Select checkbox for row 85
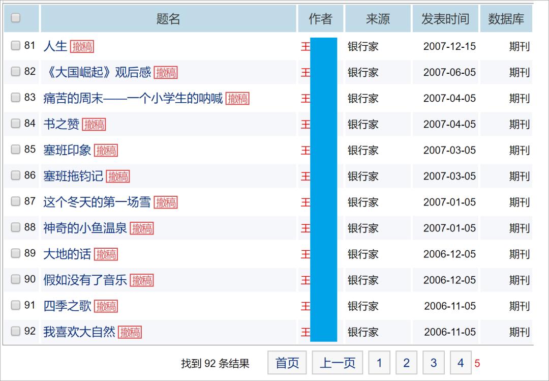This screenshot has width=549, height=381. pyautogui.click(x=15, y=149)
